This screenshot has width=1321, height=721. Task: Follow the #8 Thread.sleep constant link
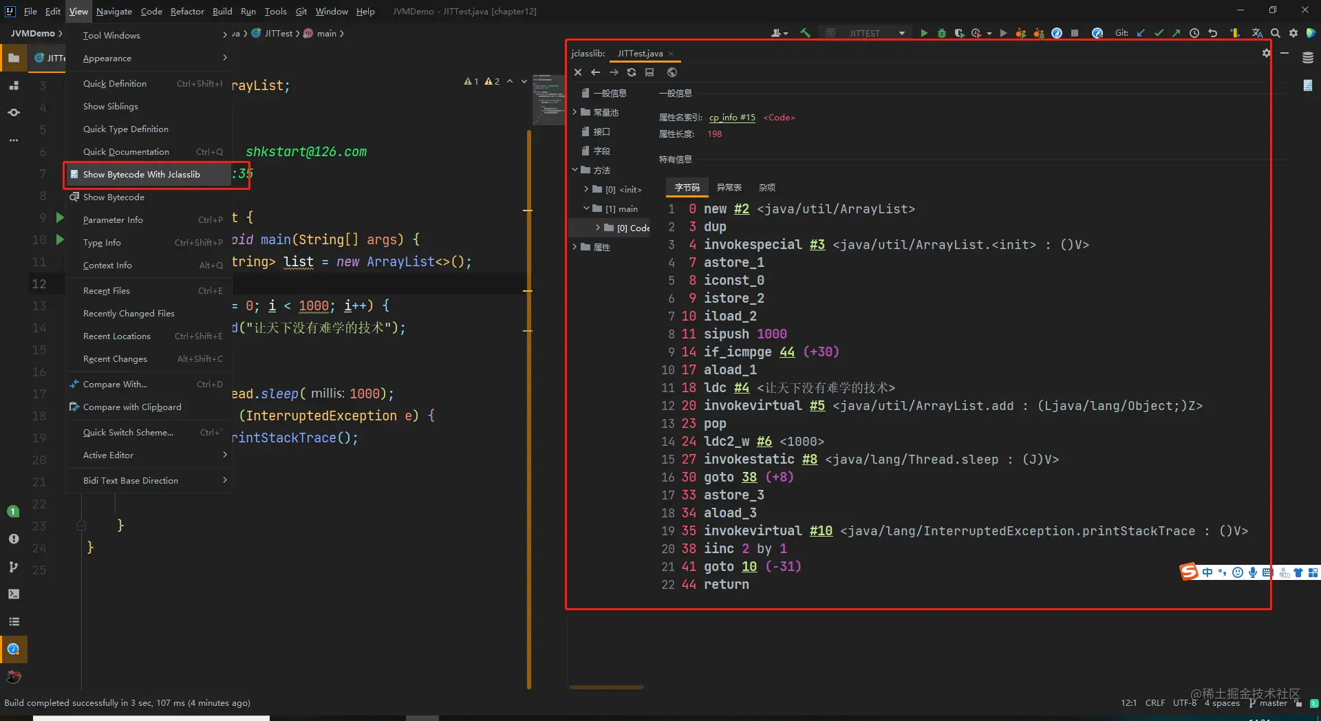810,460
